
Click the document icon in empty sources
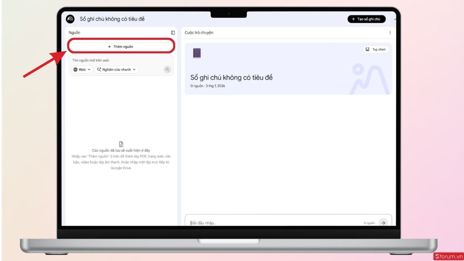click(121, 144)
